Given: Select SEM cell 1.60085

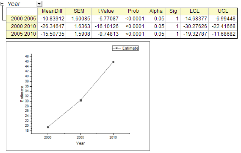Looking at the screenshot, I should [79, 19].
